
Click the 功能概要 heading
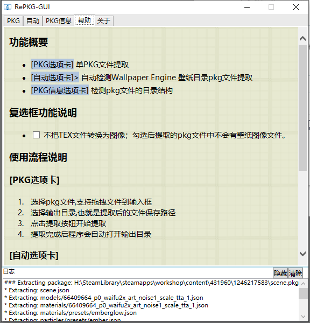pos(29,42)
